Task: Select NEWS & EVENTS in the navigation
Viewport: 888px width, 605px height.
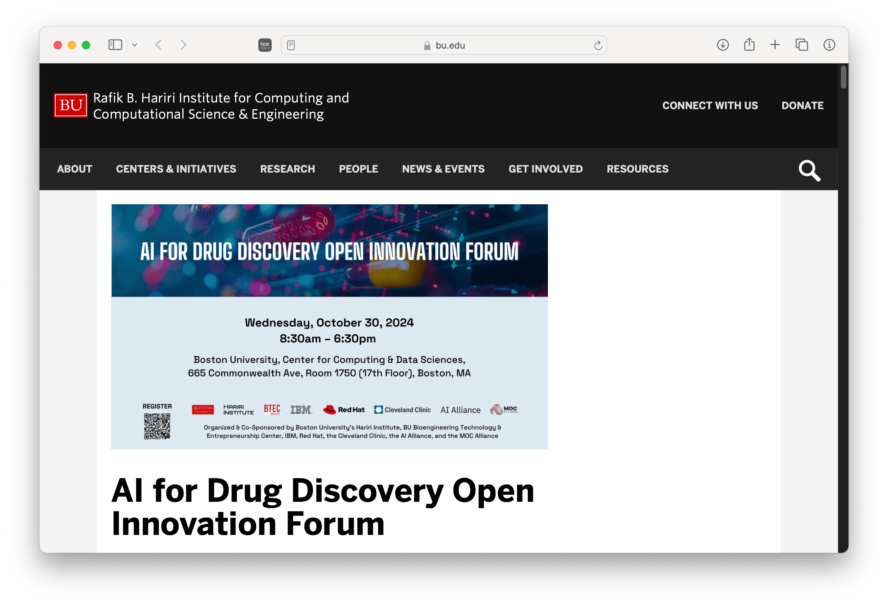Action: pyautogui.click(x=443, y=169)
